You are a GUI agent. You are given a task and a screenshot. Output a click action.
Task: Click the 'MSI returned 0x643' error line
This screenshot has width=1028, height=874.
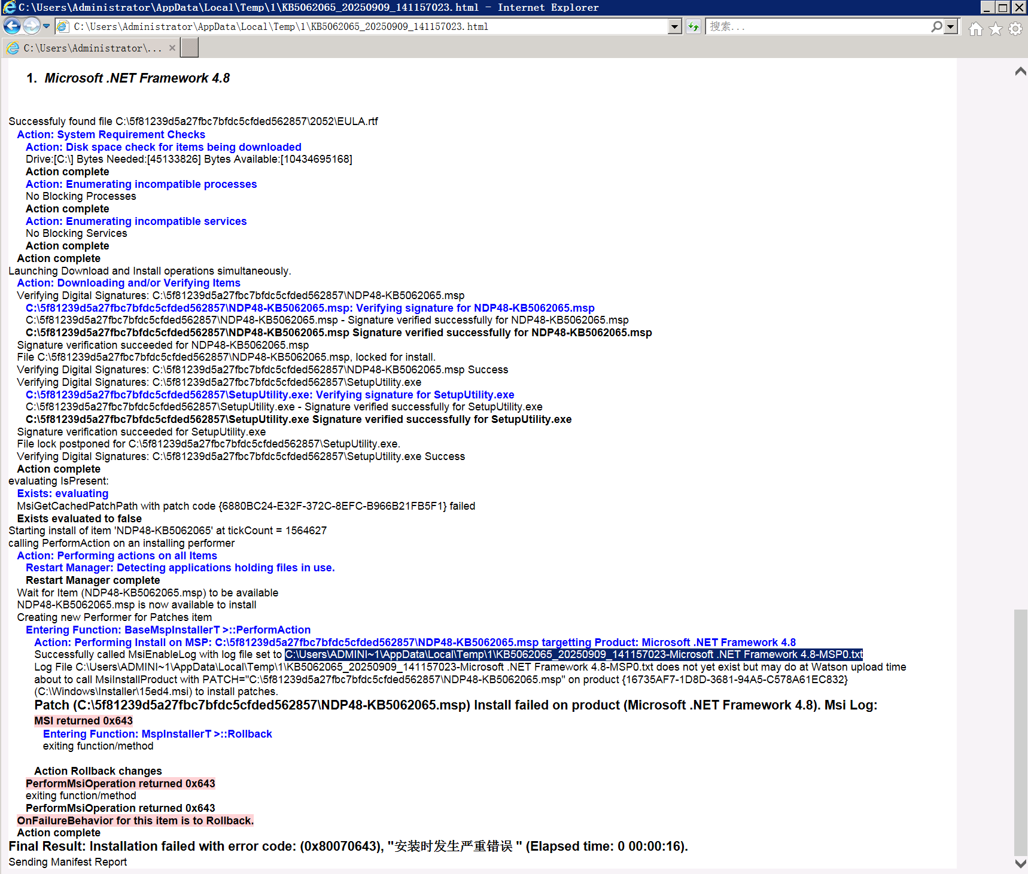[x=83, y=721]
